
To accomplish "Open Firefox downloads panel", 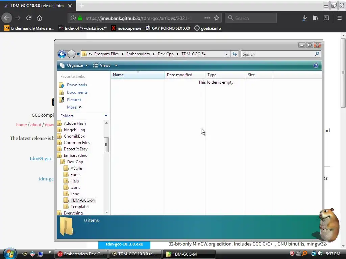I will [x=304, y=18].
